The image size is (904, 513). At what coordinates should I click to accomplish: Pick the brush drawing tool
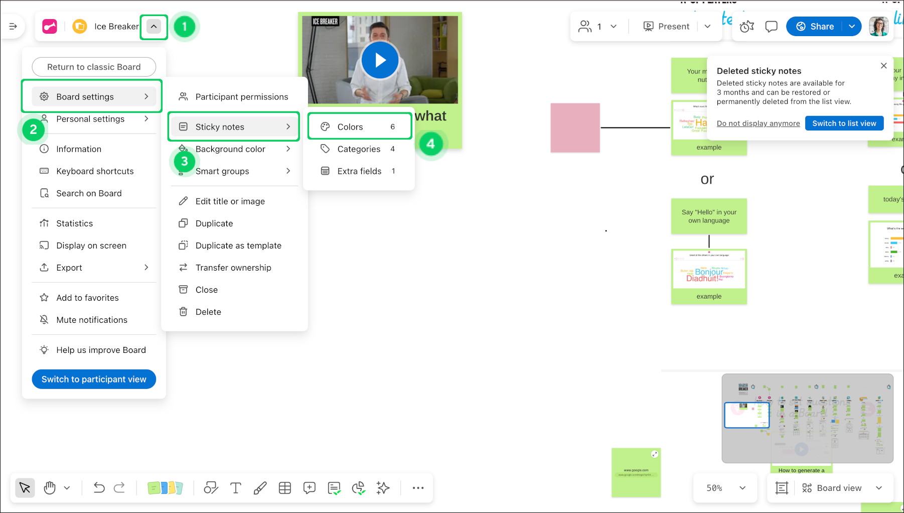pyautogui.click(x=260, y=488)
